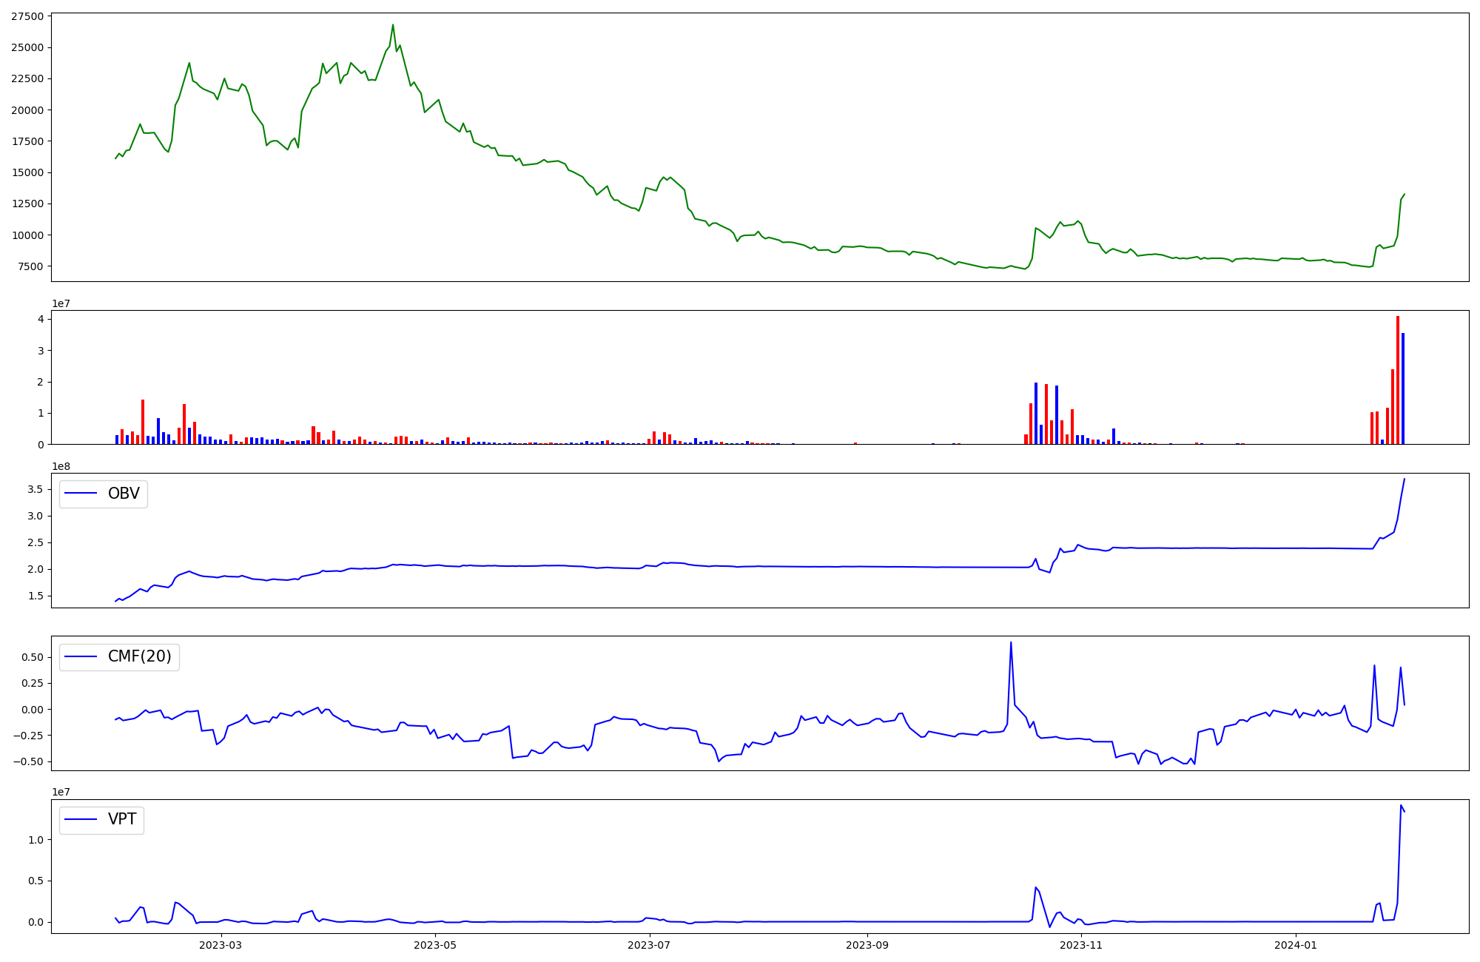Click the 27500 price axis label

click(x=27, y=16)
